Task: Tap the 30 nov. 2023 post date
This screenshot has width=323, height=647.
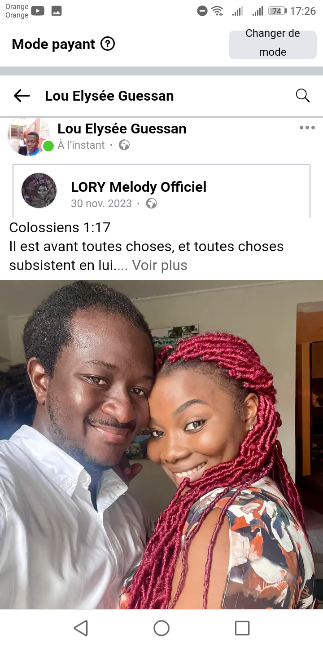Action: (101, 204)
